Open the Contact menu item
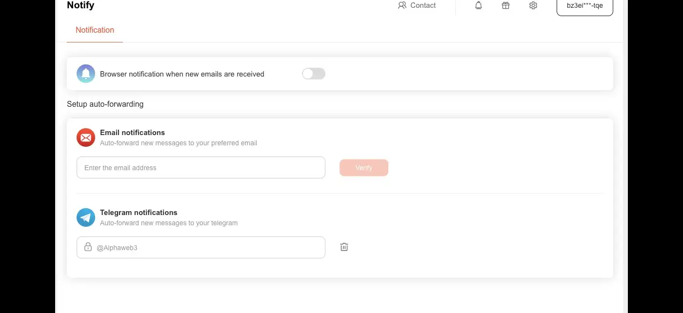 pyautogui.click(x=422, y=5)
